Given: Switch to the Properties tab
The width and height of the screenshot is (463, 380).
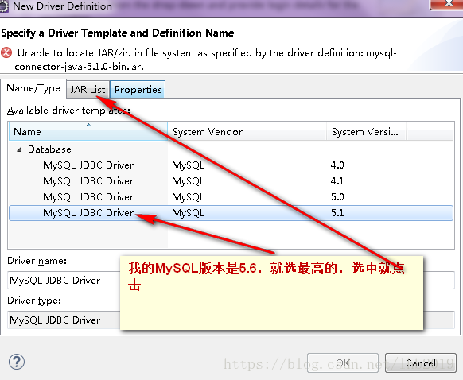Looking at the screenshot, I should 138,89.
